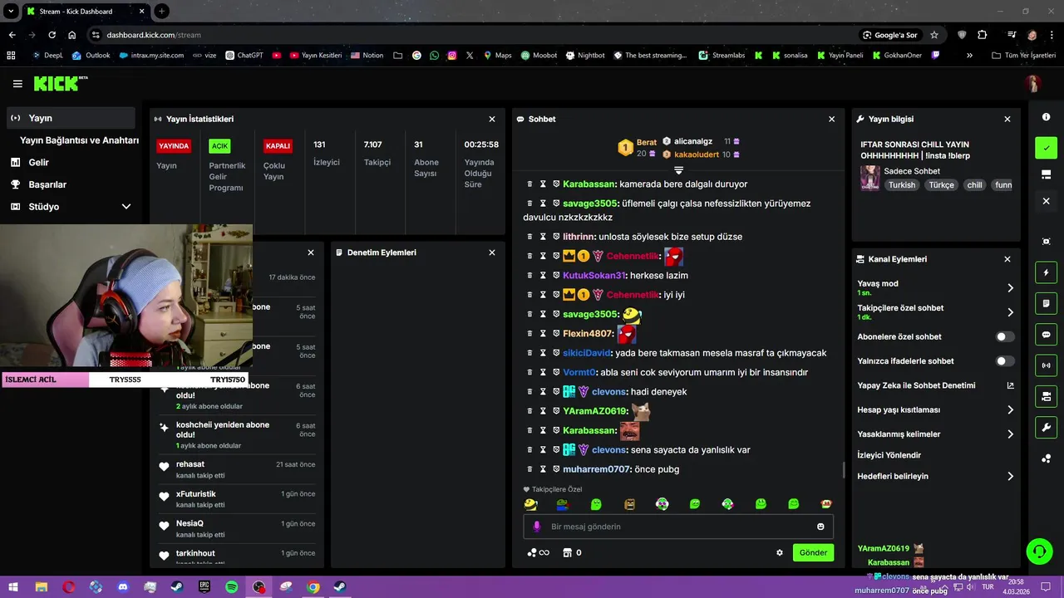Bookmark this page star icon
The image size is (1064, 598).
tap(934, 35)
